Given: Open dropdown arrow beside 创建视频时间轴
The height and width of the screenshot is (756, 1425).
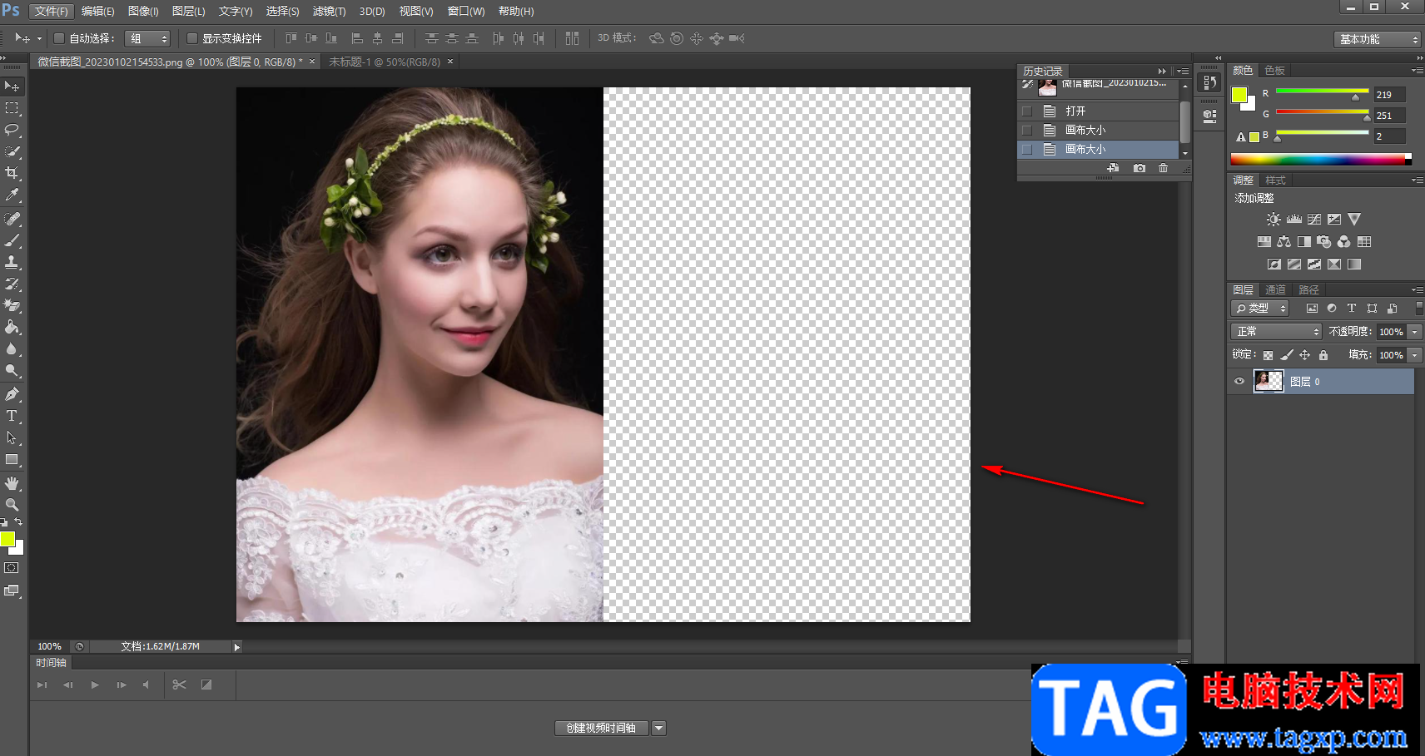Looking at the screenshot, I should (x=658, y=728).
